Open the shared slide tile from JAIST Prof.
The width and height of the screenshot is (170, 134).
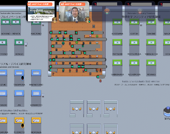coord(41,11)
